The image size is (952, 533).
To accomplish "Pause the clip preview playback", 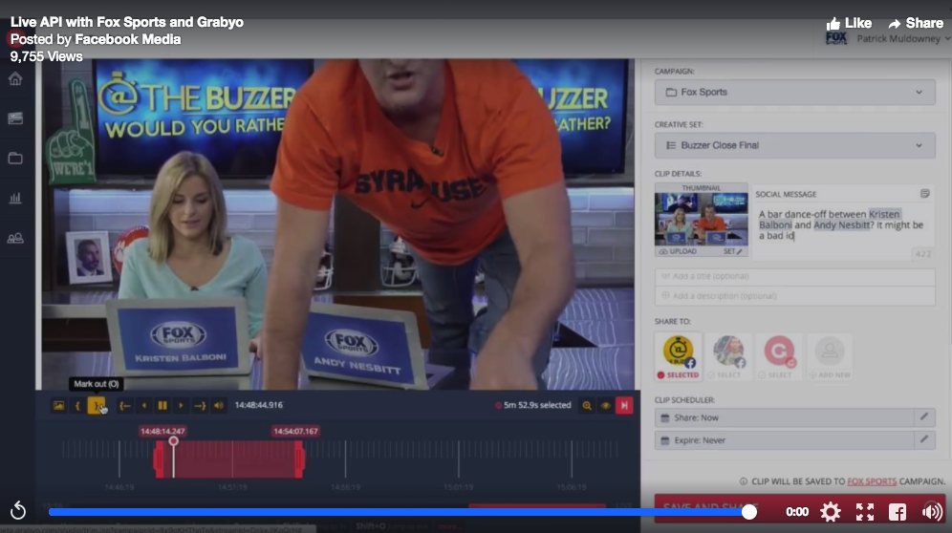I will (x=162, y=406).
